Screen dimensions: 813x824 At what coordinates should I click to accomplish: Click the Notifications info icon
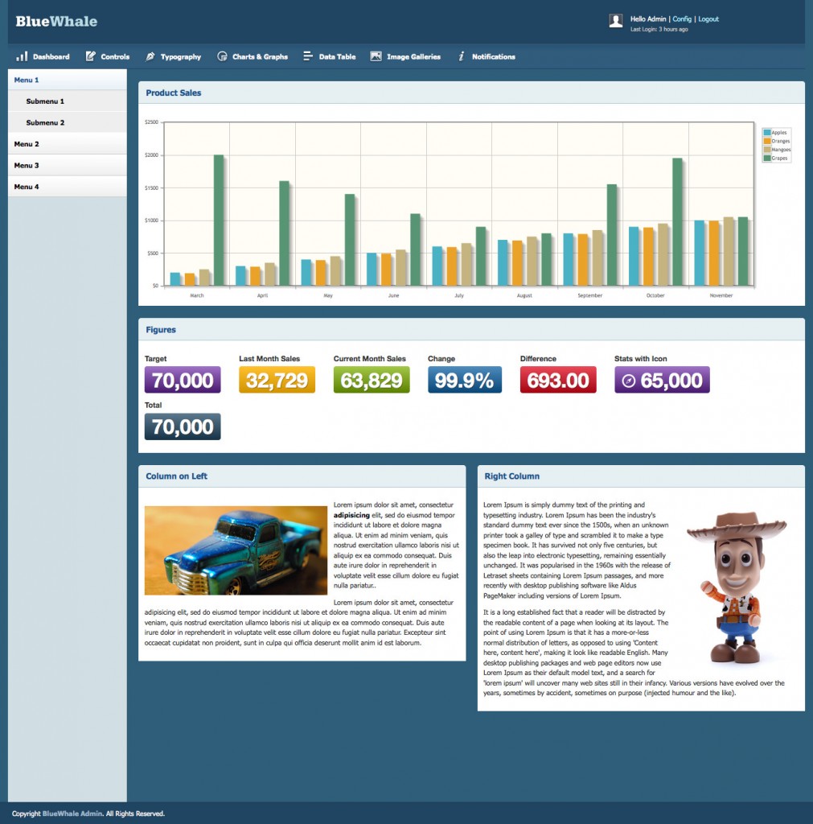click(x=461, y=56)
